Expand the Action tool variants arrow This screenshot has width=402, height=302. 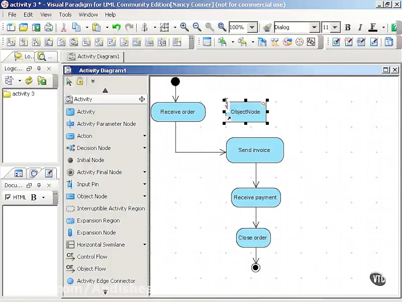pos(144,136)
